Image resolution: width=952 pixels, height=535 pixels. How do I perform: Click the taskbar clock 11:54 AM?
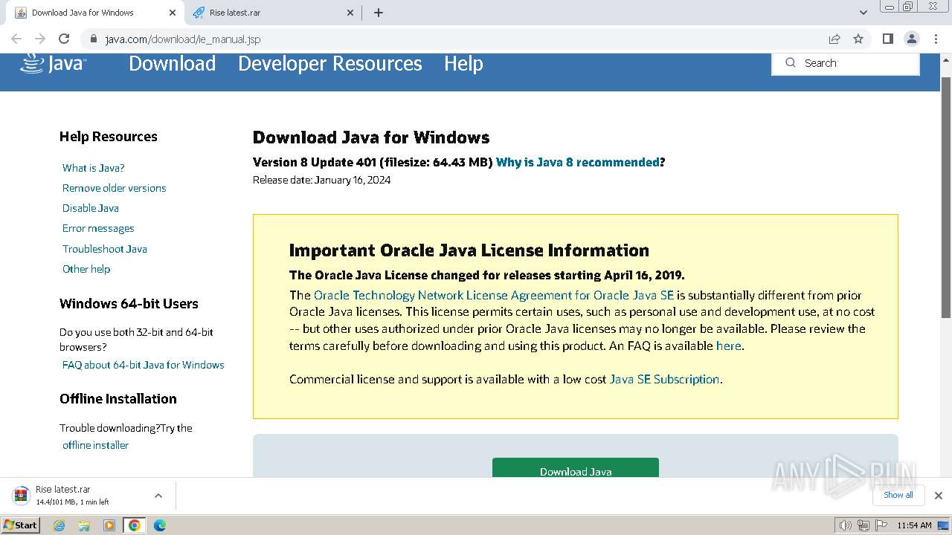click(x=914, y=525)
